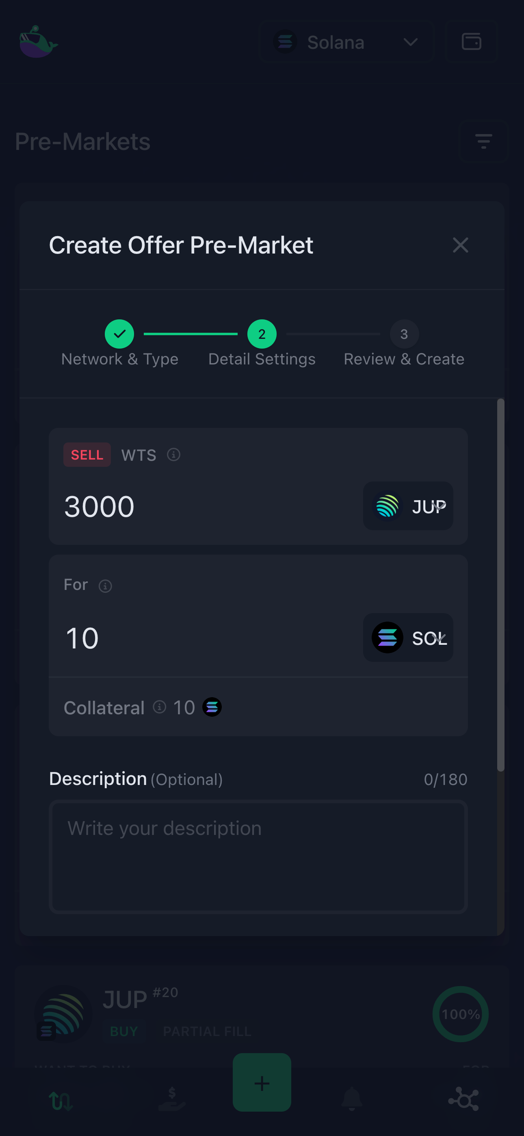Click the info icon next to Collateral

[x=159, y=707]
